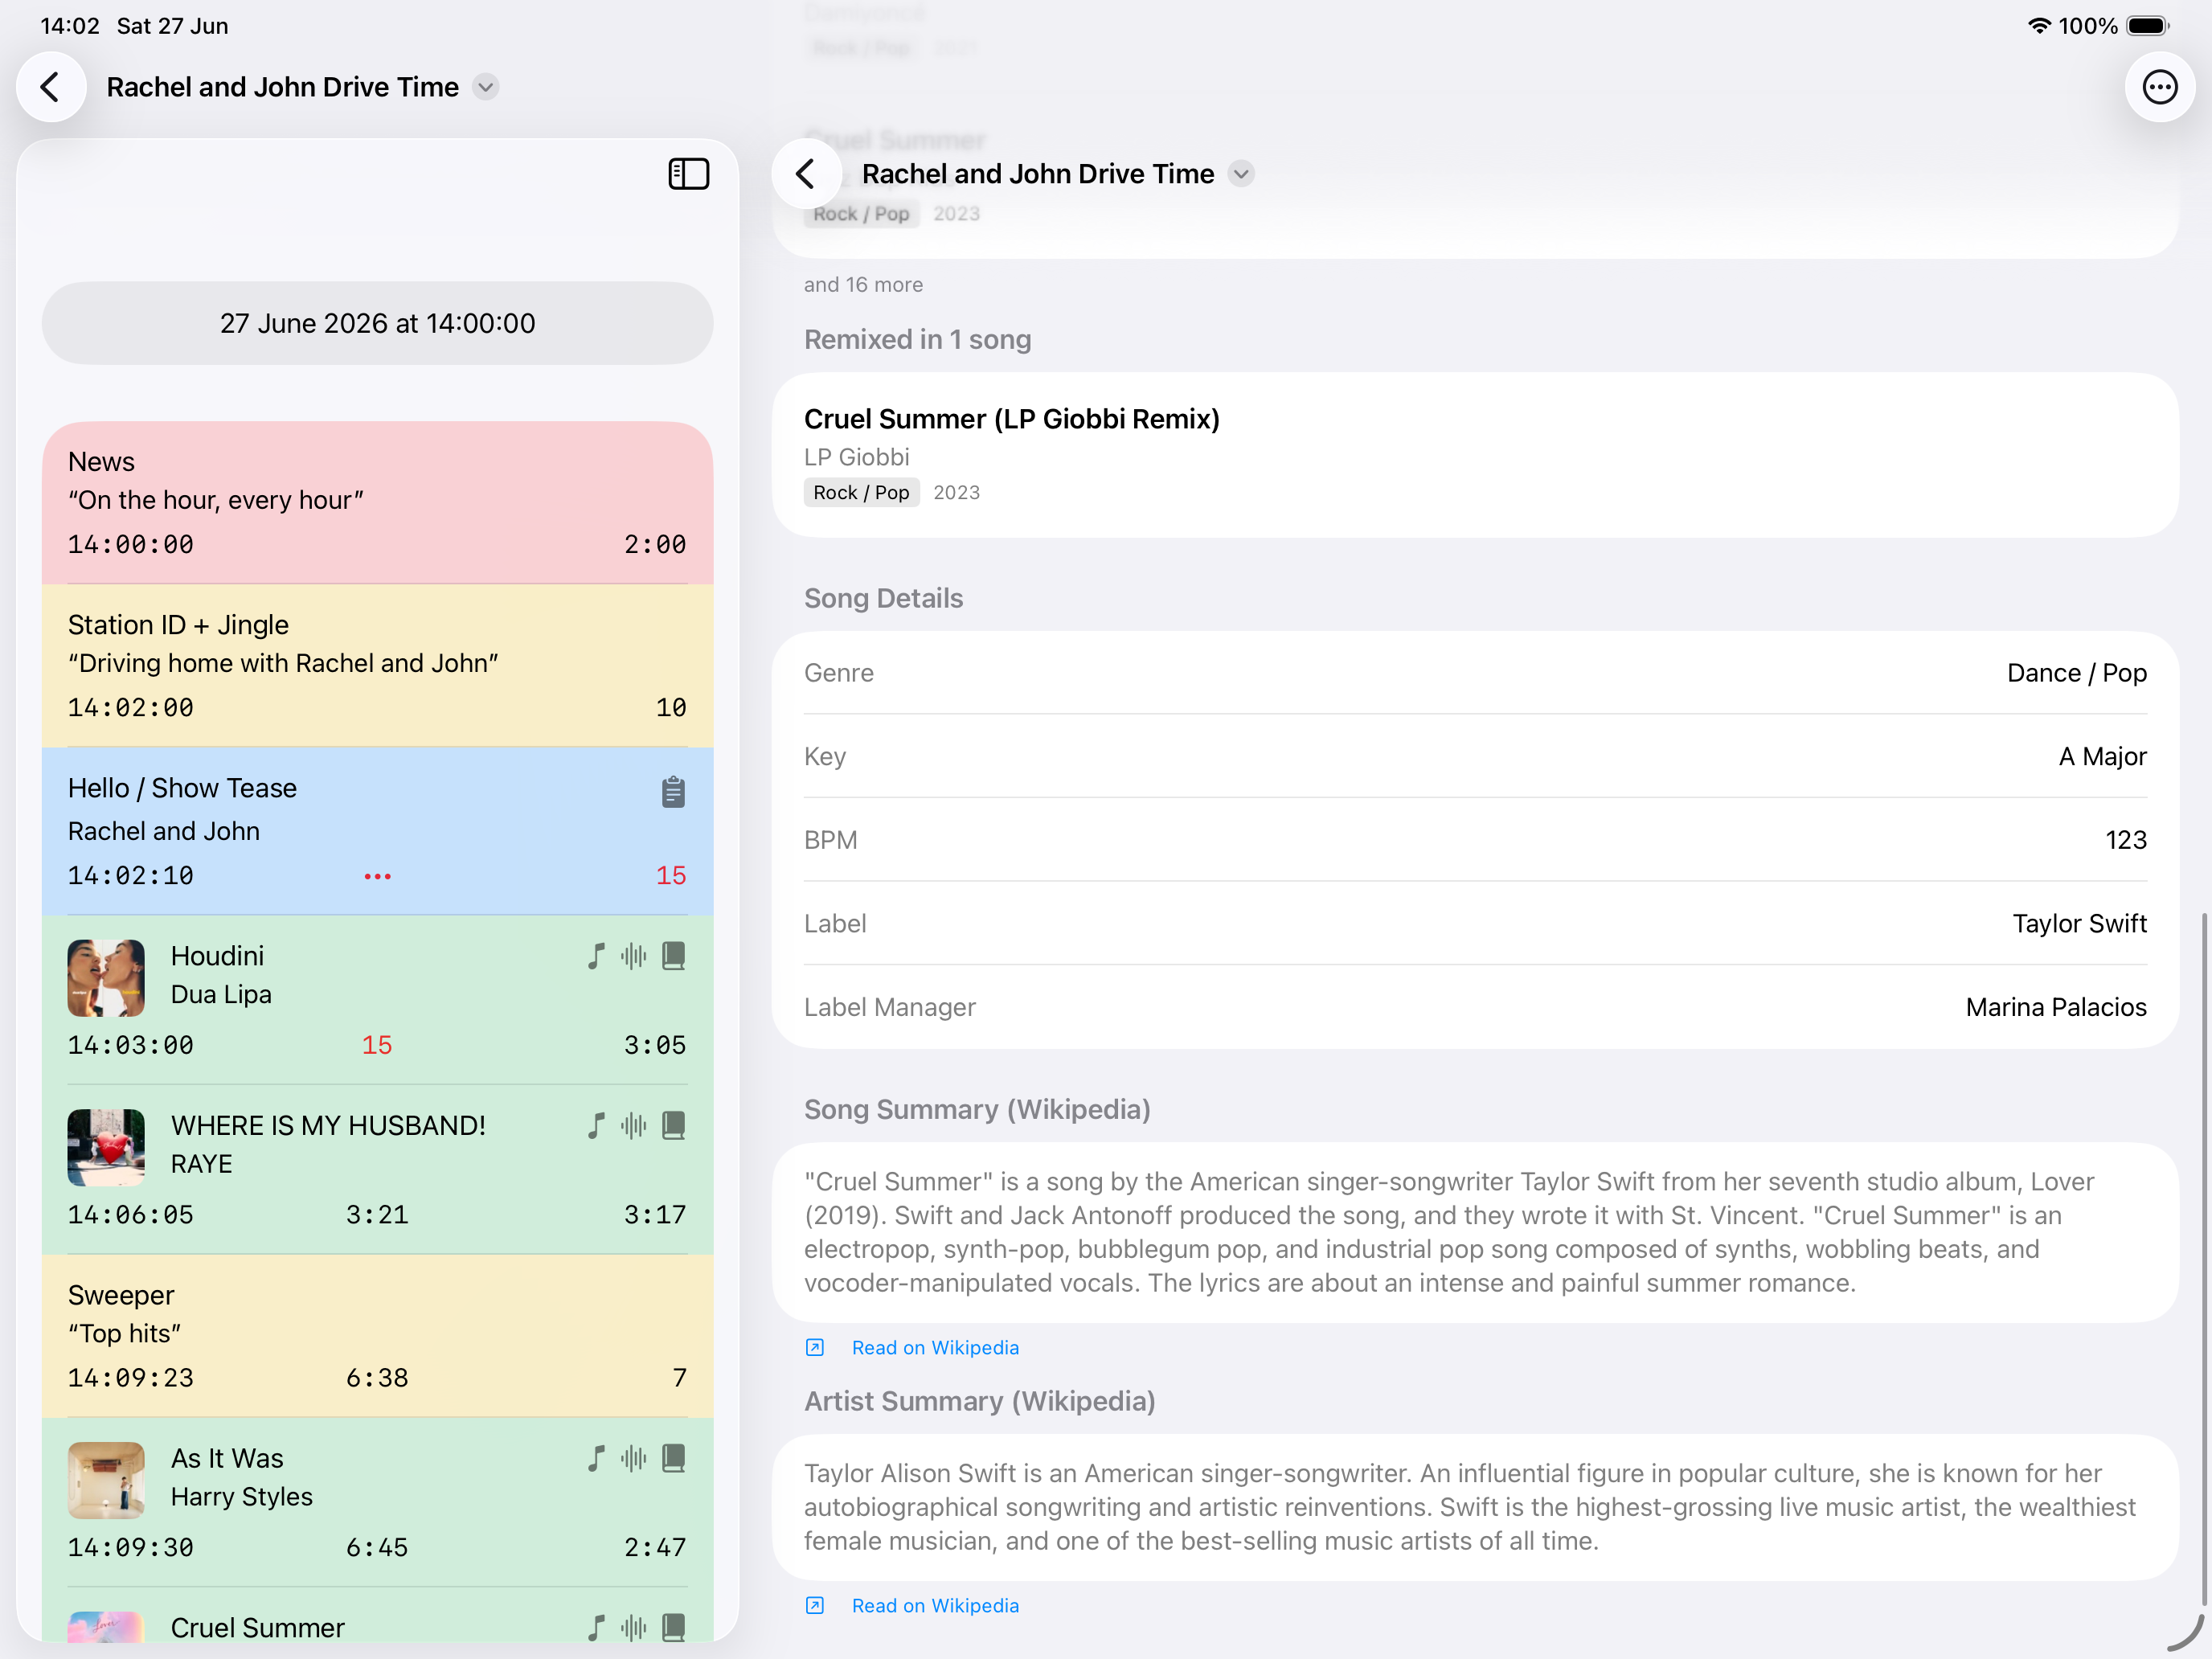The image size is (2212, 1659).
Task: Expand the top Rachel and John Drive Time dropdown
Action: (486, 87)
